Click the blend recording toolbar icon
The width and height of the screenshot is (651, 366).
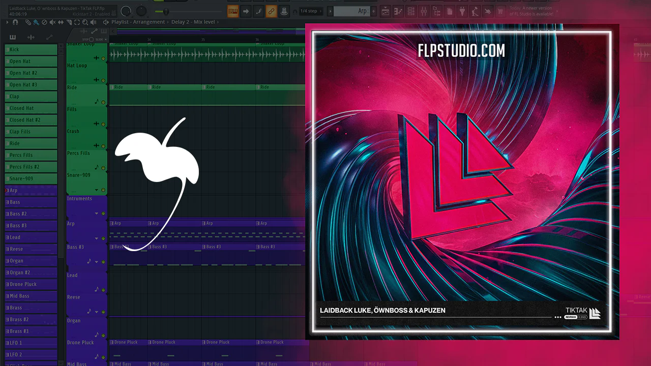pyautogui.click(x=259, y=11)
